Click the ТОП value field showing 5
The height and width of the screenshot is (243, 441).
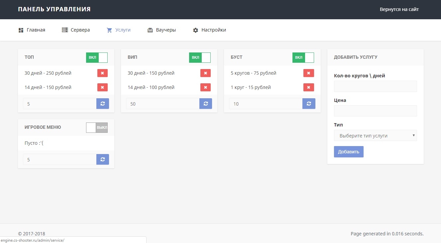tap(60, 104)
